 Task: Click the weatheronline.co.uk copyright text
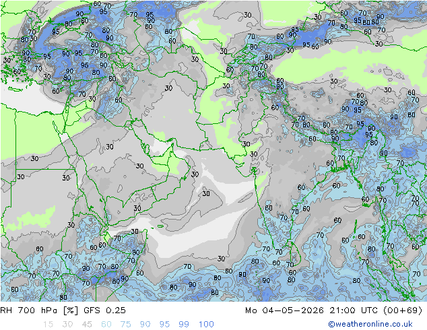(370, 324)
